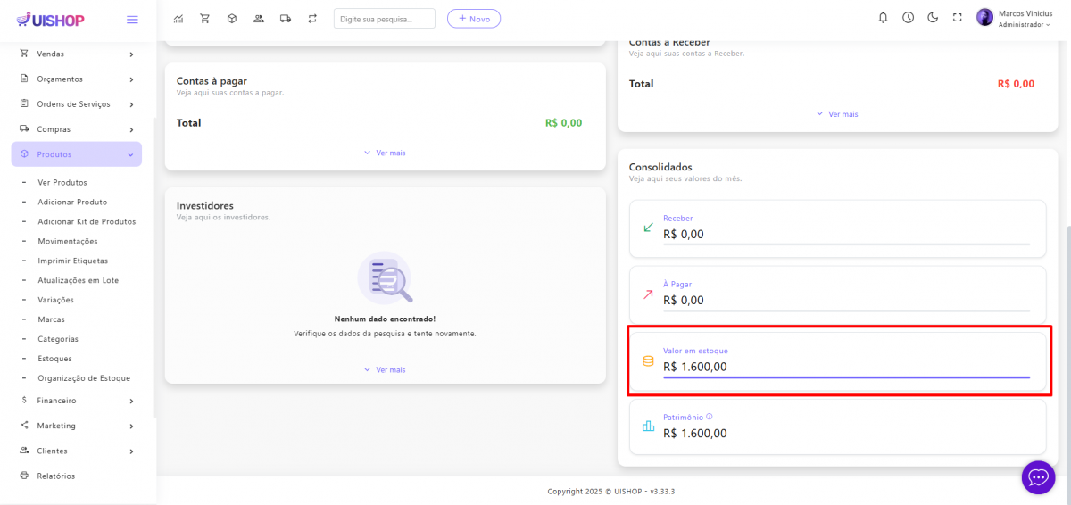
Task: Open Relatórios from the sidebar
Action: coord(55,476)
